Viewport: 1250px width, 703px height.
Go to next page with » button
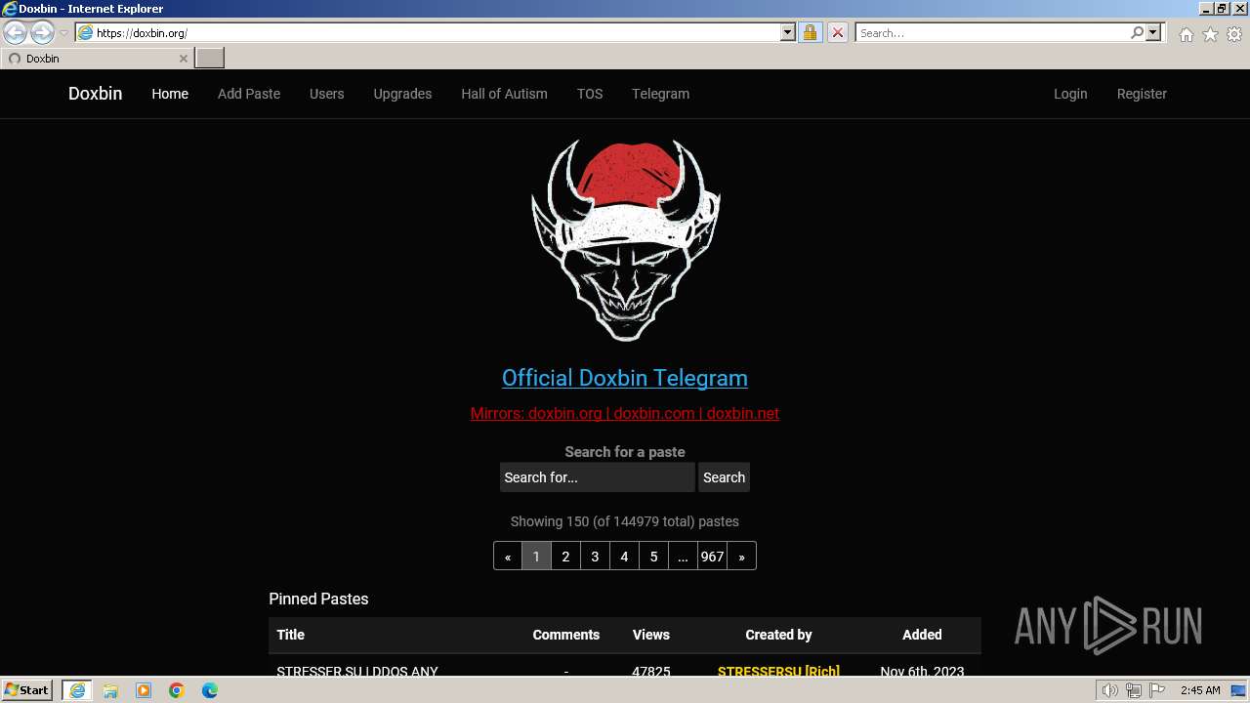click(x=741, y=557)
